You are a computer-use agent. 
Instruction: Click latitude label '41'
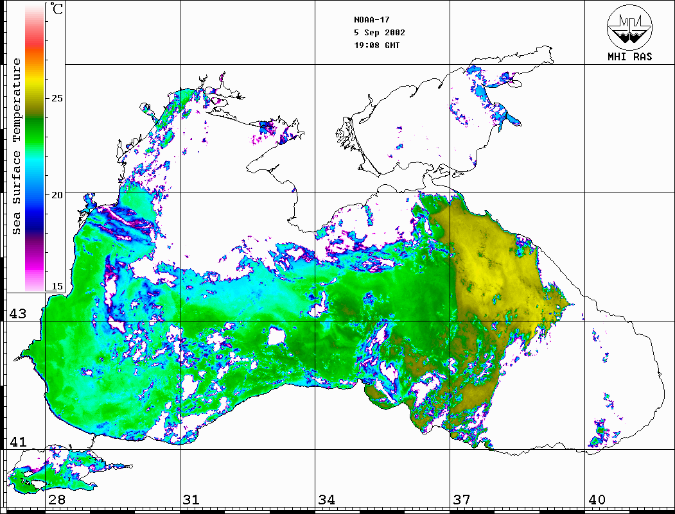click(18, 441)
